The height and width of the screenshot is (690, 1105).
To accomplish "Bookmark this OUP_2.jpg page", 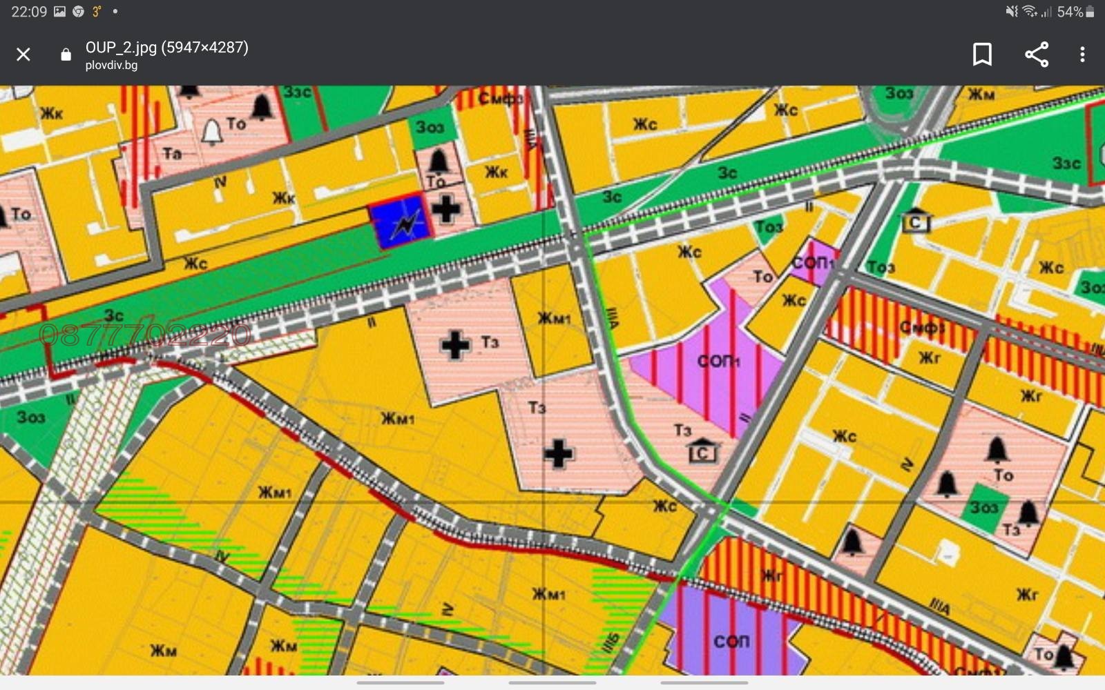I will [981, 55].
